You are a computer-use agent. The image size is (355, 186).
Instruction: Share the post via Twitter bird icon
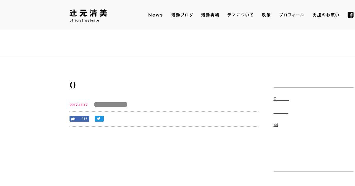coord(99,119)
